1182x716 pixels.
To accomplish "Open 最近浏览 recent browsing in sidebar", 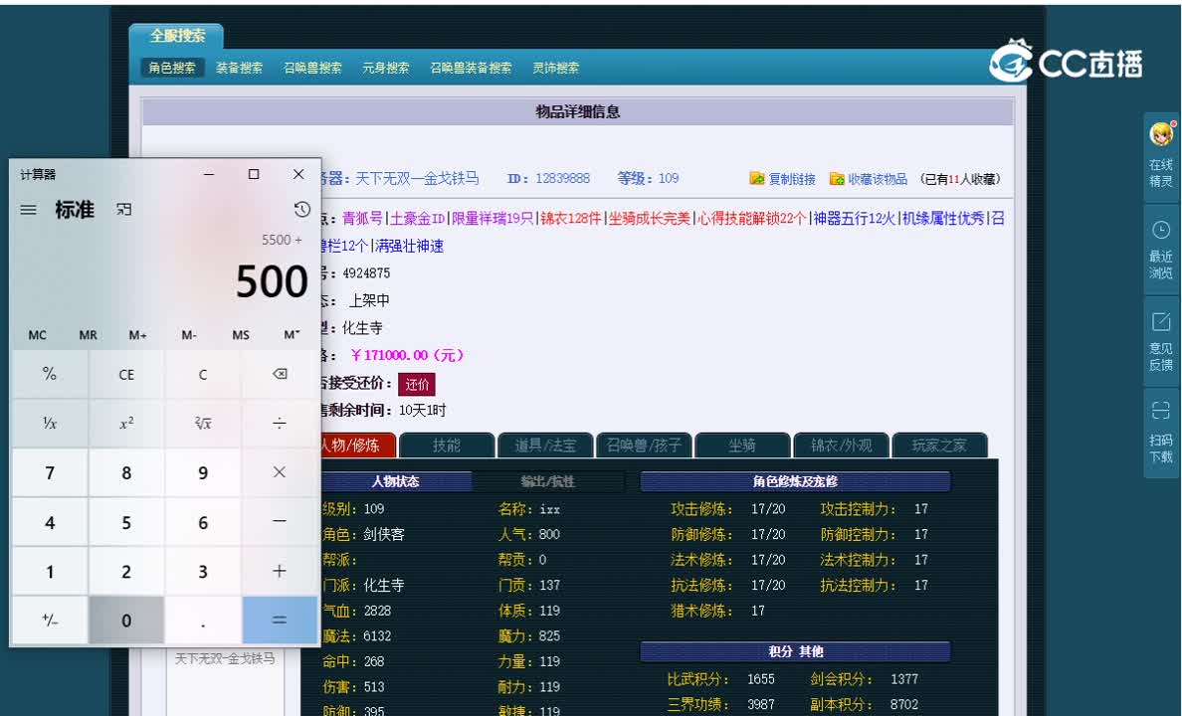I will [1161, 248].
